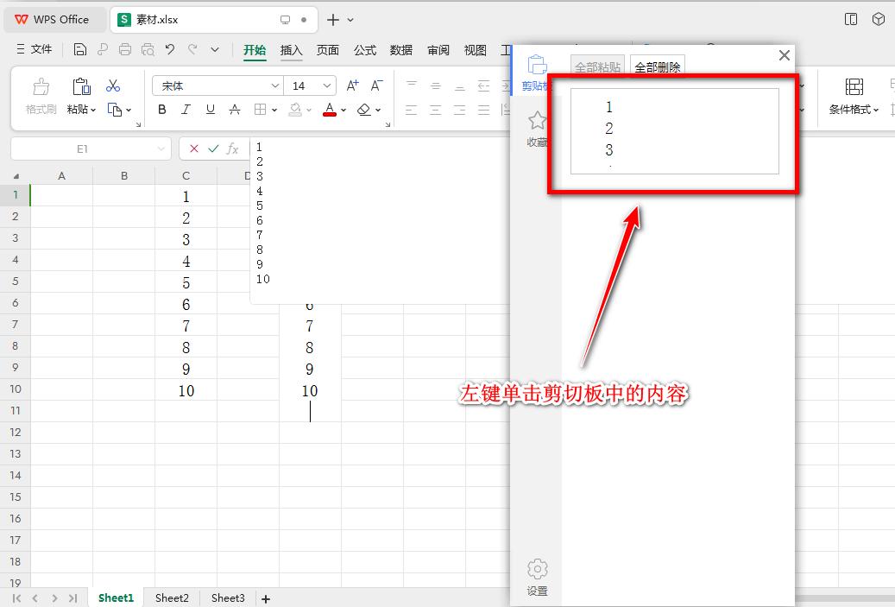Click the Cut scissors icon
Screen dimensions: 895x607
[x=113, y=85]
